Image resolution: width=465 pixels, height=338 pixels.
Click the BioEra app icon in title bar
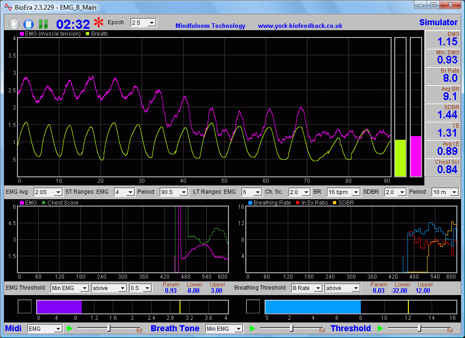click(x=8, y=7)
